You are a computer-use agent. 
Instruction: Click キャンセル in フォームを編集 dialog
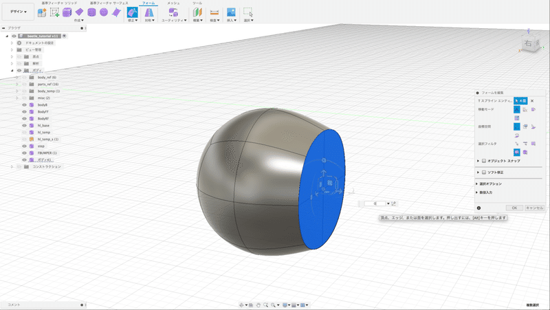point(534,208)
